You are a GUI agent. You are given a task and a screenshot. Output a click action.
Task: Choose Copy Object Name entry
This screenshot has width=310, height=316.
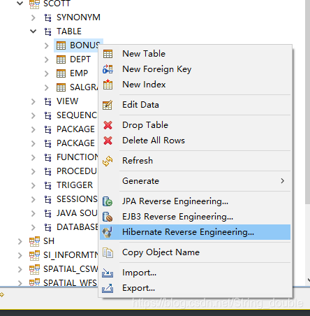195,252
